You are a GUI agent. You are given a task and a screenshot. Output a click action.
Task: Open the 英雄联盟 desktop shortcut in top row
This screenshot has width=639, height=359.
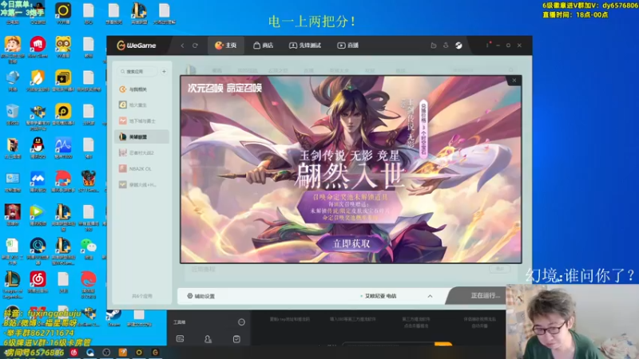(x=139, y=14)
